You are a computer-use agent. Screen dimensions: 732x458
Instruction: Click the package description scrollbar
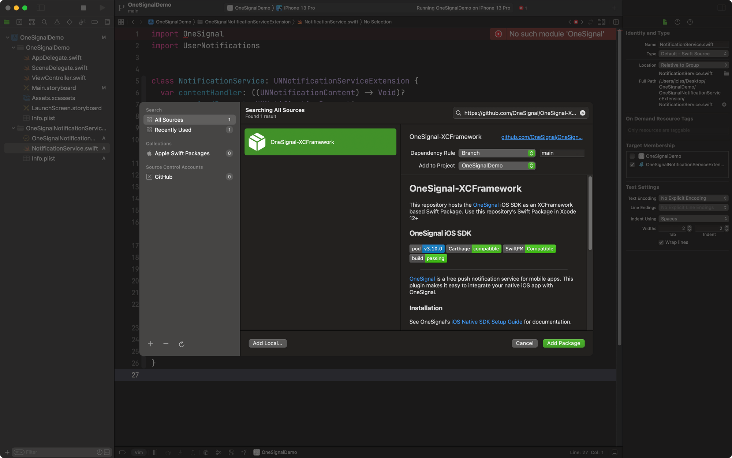point(590,213)
